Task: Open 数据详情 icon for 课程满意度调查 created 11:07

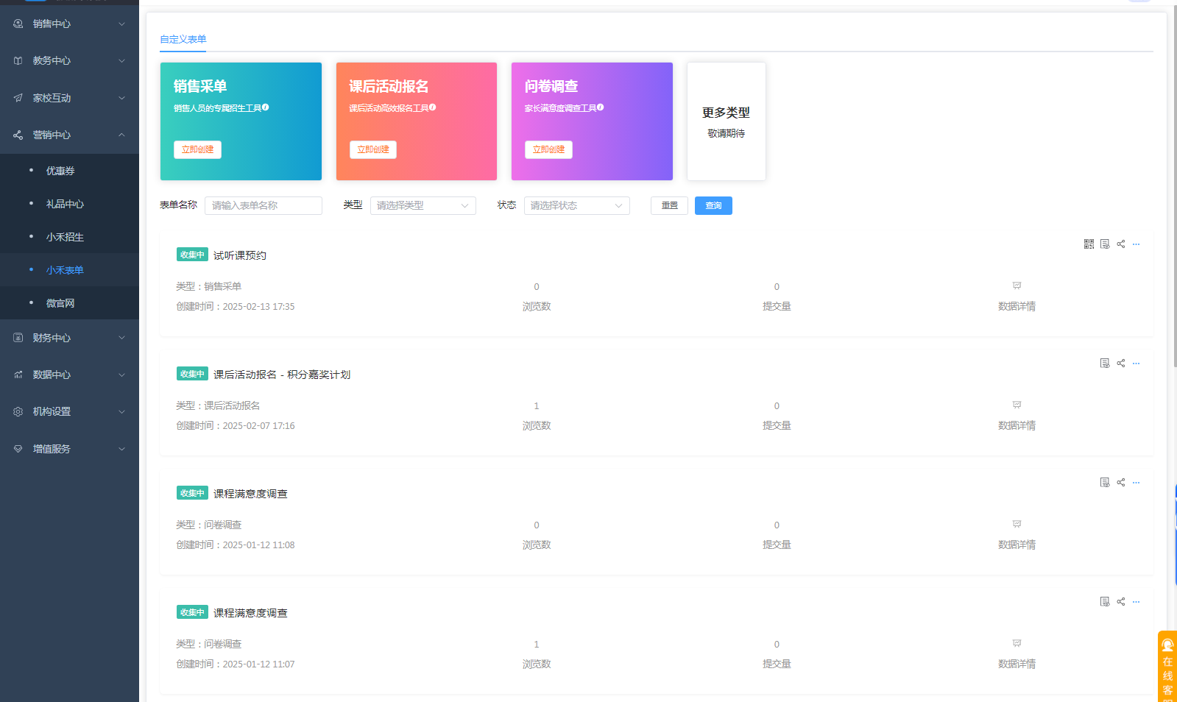Action: tap(1017, 643)
